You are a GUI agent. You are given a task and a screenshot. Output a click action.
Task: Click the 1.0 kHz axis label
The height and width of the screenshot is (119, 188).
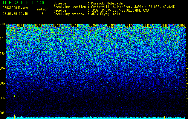pyautogui.click(x=3, y=54)
